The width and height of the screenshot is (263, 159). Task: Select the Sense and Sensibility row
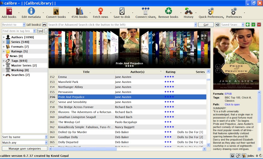tap(127, 102)
